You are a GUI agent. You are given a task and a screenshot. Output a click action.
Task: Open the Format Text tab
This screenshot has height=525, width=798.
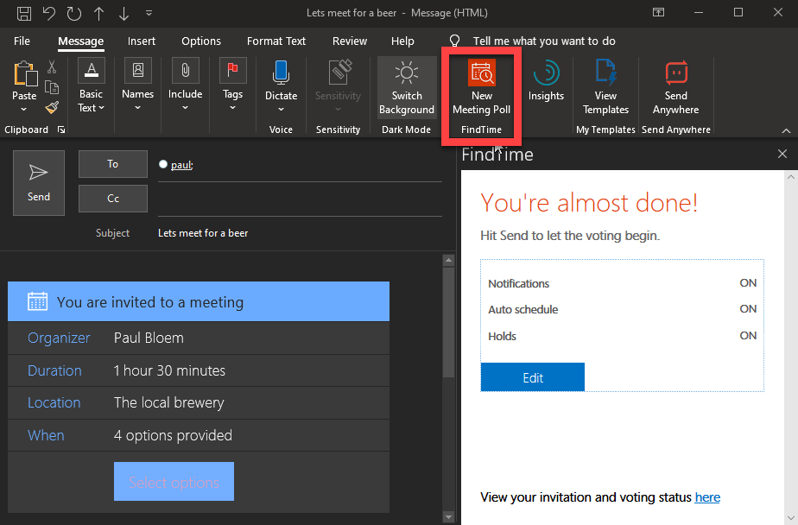coord(276,41)
